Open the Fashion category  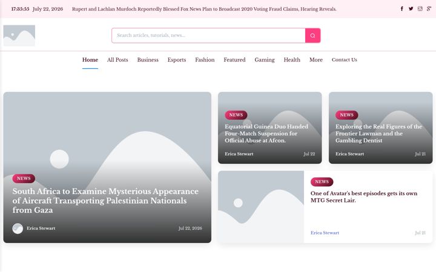click(x=205, y=60)
